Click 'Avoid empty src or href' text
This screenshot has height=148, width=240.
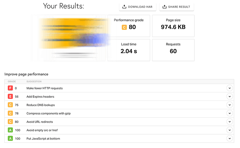click(x=42, y=130)
